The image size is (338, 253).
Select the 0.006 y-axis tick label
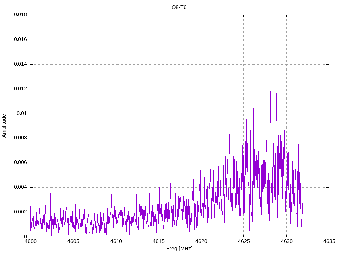pyautogui.click(x=20, y=163)
